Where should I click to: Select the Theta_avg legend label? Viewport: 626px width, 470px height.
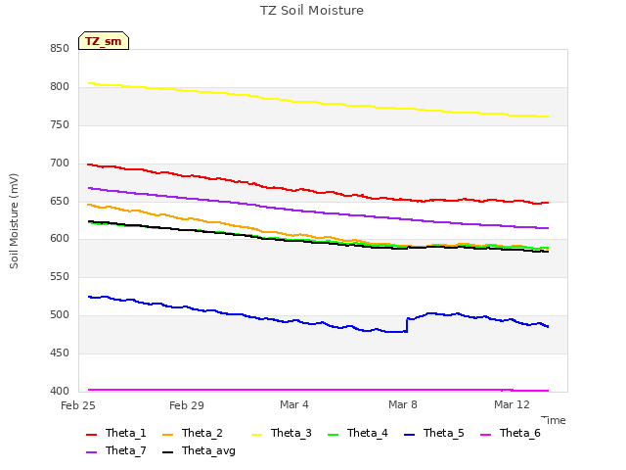(208, 451)
